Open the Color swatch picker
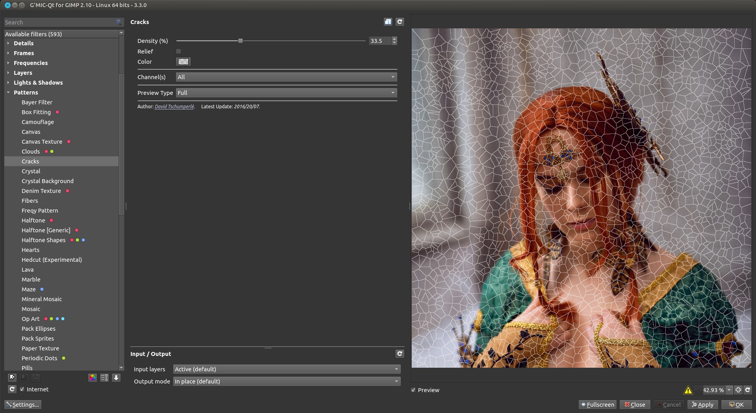Viewport: 756px width, 413px height. coord(183,61)
